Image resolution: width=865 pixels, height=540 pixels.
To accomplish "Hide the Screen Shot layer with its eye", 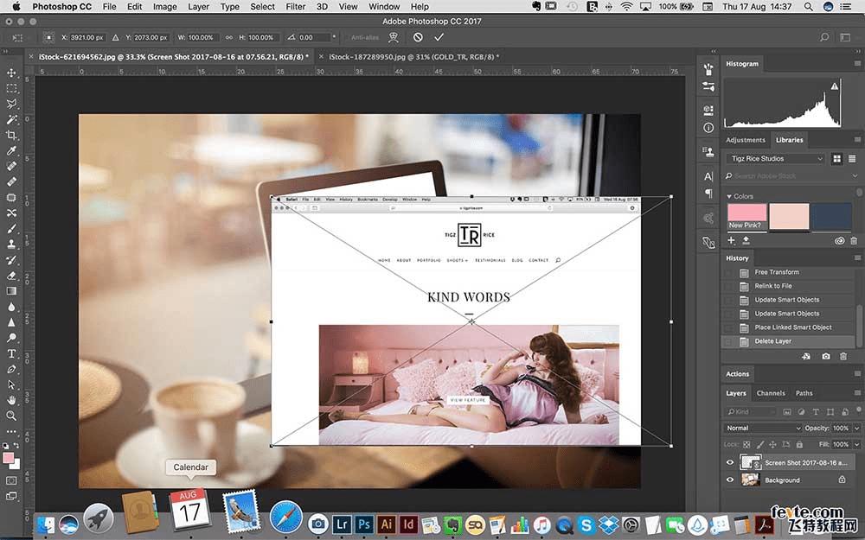I will coord(730,462).
